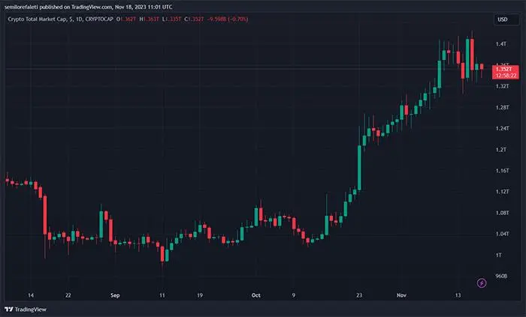
Task: Click the 1.12T price axis label
Action: point(502,192)
